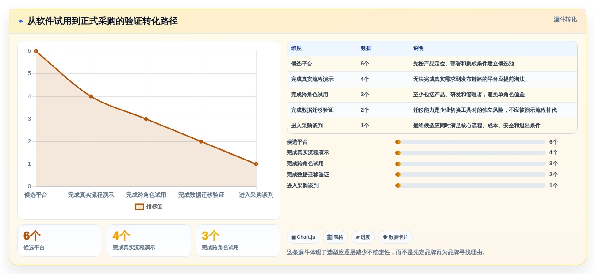Click the 进入采购谈判 progress bar
The width and height of the screenshot is (595, 274).
tap(471, 186)
